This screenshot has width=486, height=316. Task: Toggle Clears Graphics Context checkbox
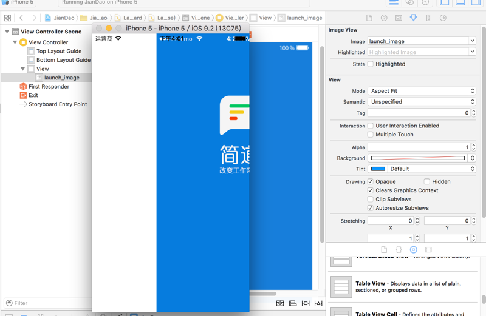(371, 190)
